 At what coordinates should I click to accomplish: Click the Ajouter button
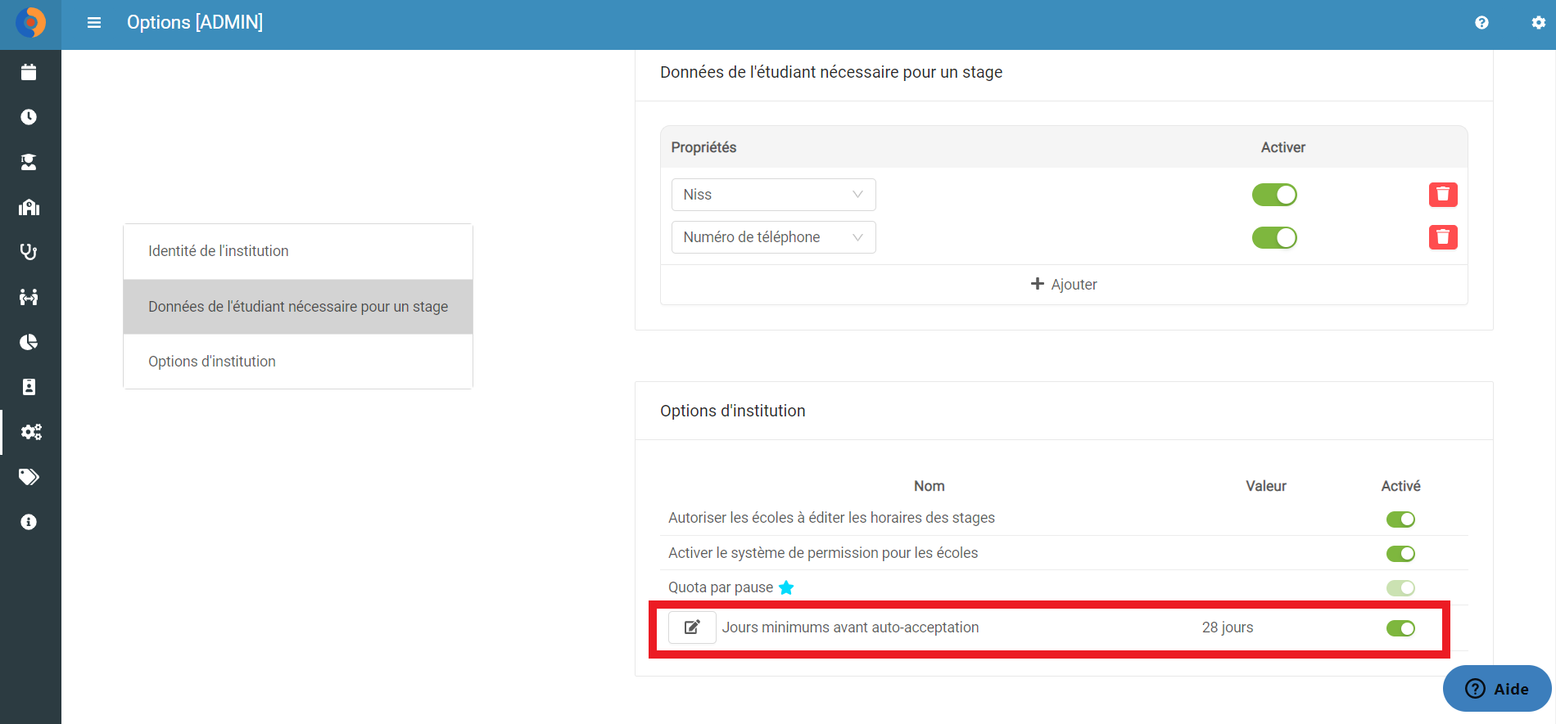(1063, 284)
